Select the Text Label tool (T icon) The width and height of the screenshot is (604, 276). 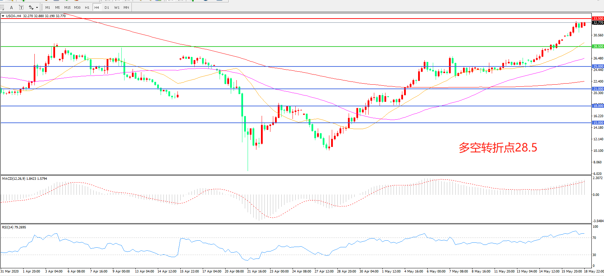click(21, 7)
